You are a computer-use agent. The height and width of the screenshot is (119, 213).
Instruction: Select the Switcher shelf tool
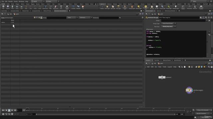pyautogui.click(x=195, y=7)
